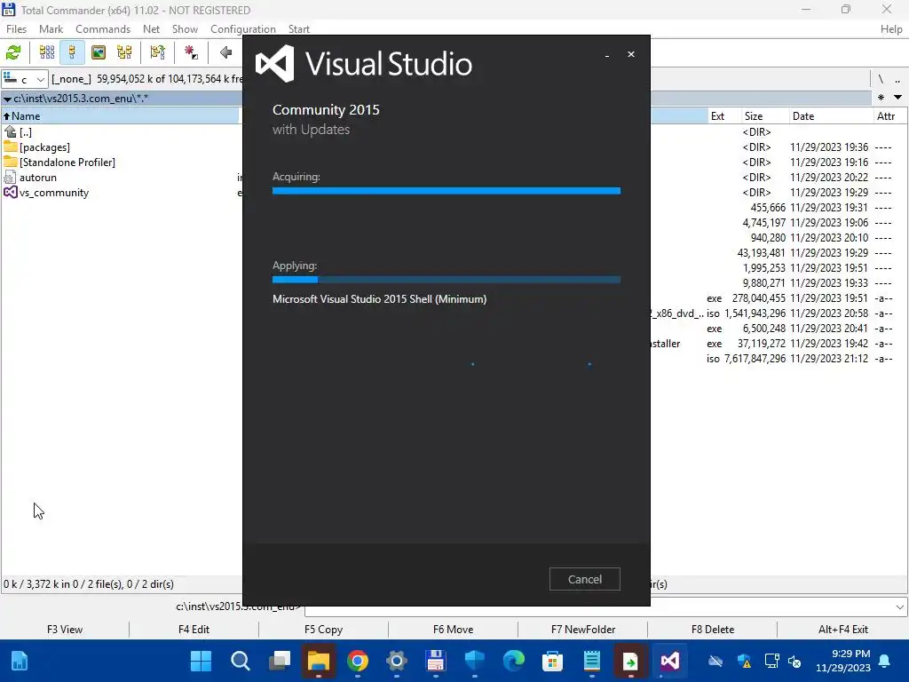The width and height of the screenshot is (909, 682).
Task: Select the 7,617,847,296 iso row
Action: [778, 359]
